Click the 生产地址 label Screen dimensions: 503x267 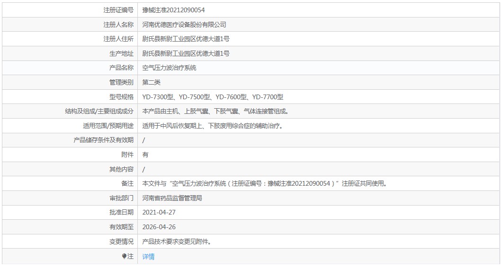coord(121,53)
